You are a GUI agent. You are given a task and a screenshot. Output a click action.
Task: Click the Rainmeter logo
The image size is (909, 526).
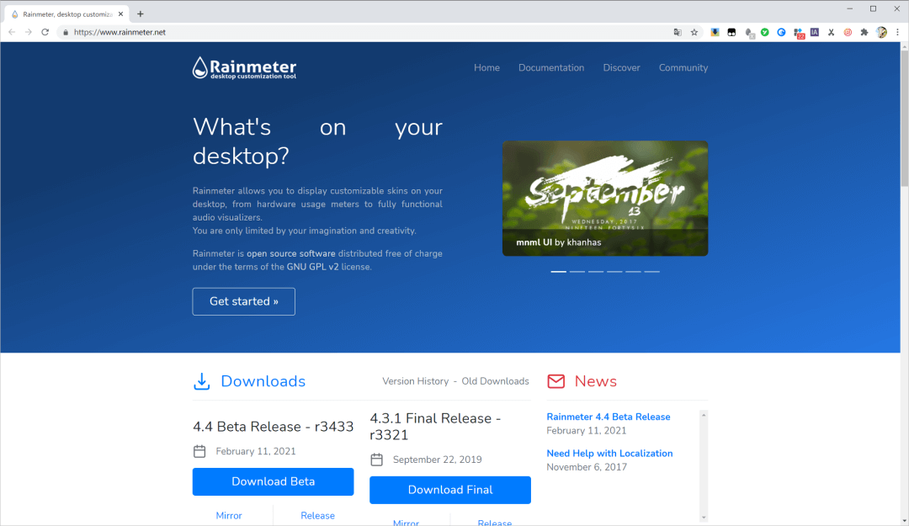click(x=244, y=68)
